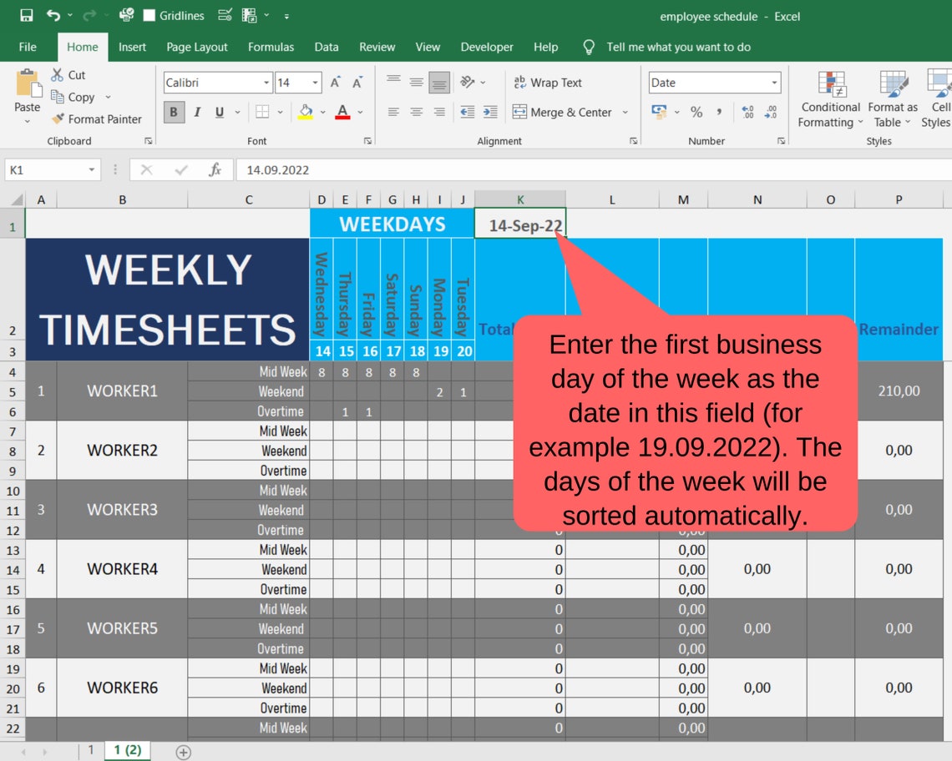Click the Wrap Text icon
This screenshot has width=952, height=761.
[547, 83]
